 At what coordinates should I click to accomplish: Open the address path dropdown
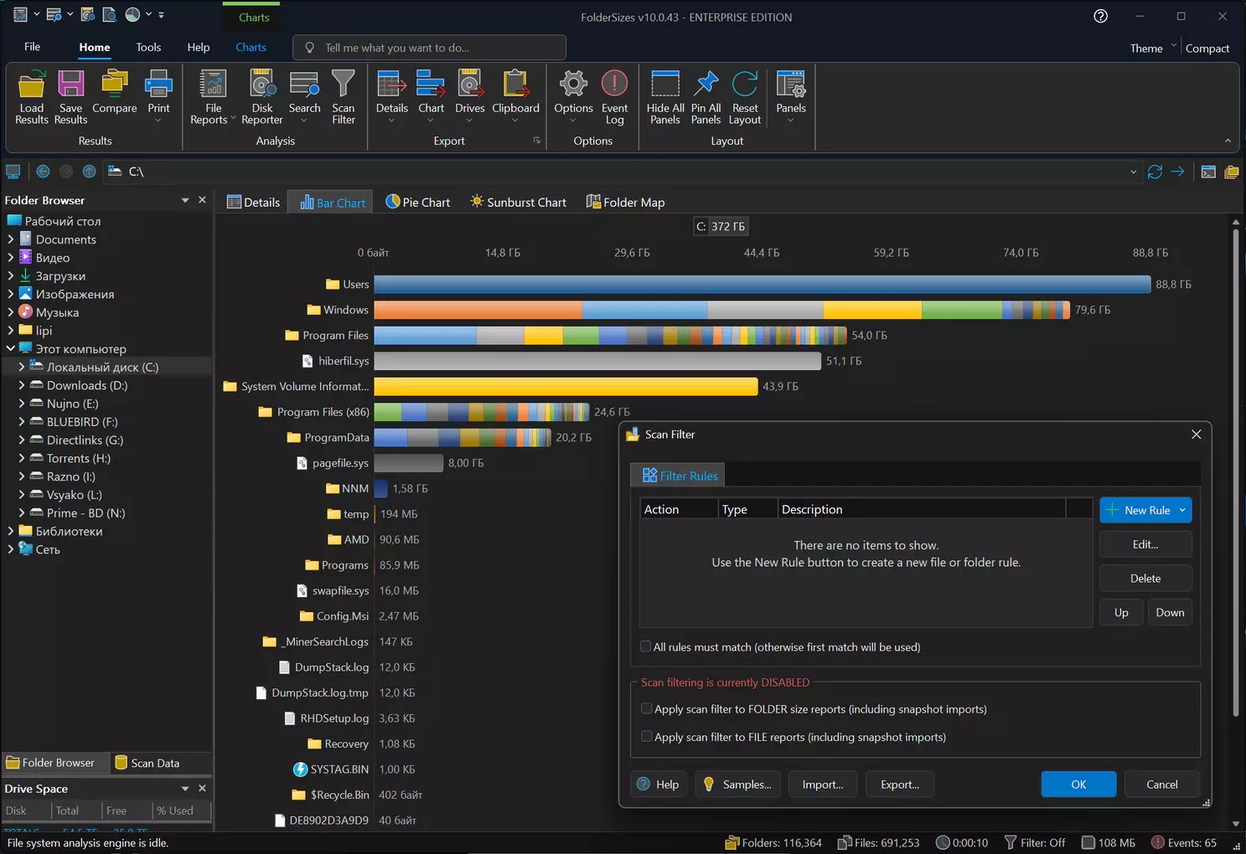pos(1133,172)
